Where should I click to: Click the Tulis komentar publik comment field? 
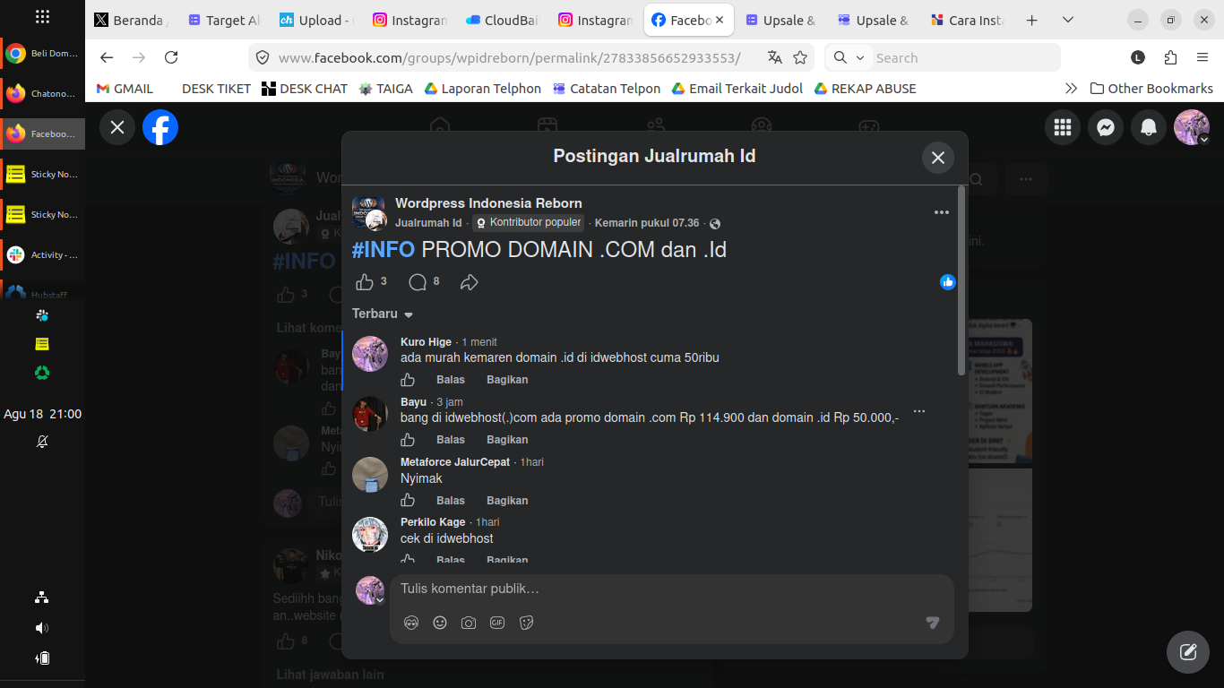point(672,589)
